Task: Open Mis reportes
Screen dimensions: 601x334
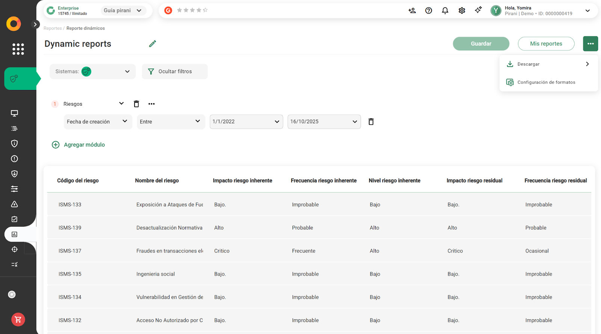Action: pyautogui.click(x=546, y=44)
